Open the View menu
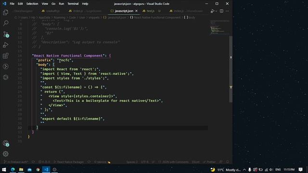 (x=45, y=4)
